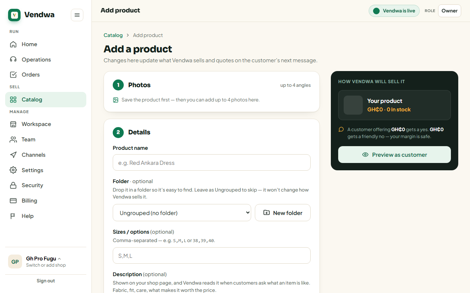Viewport: 470px width, 293px height.
Task: Click the "Your product" preview title
Action: pos(385,101)
